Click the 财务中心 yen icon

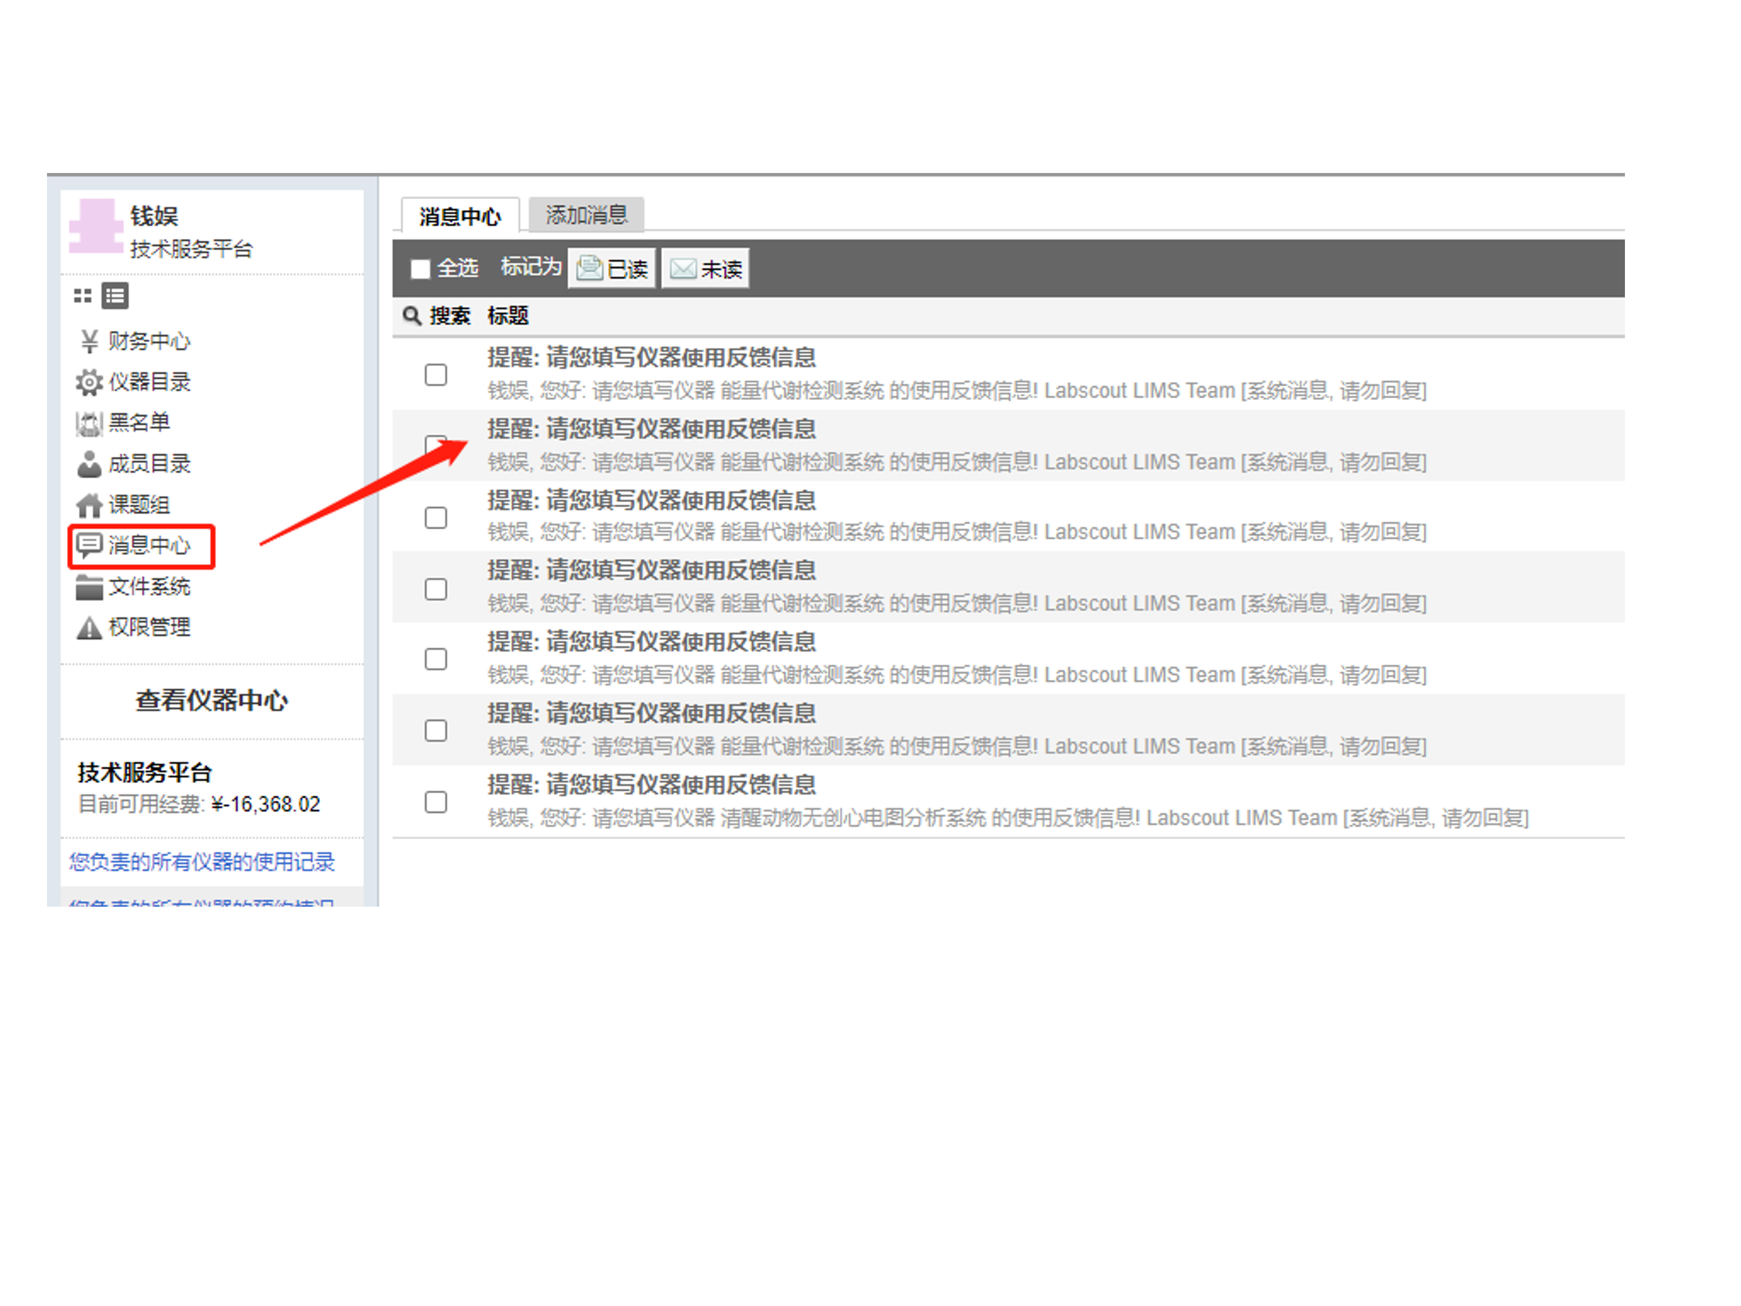89,341
